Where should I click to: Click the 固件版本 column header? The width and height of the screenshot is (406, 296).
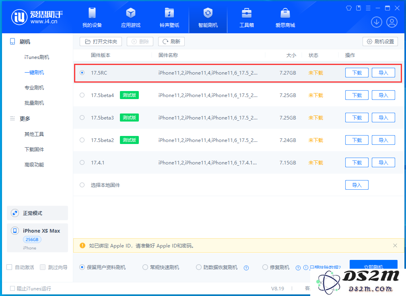(x=101, y=55)
